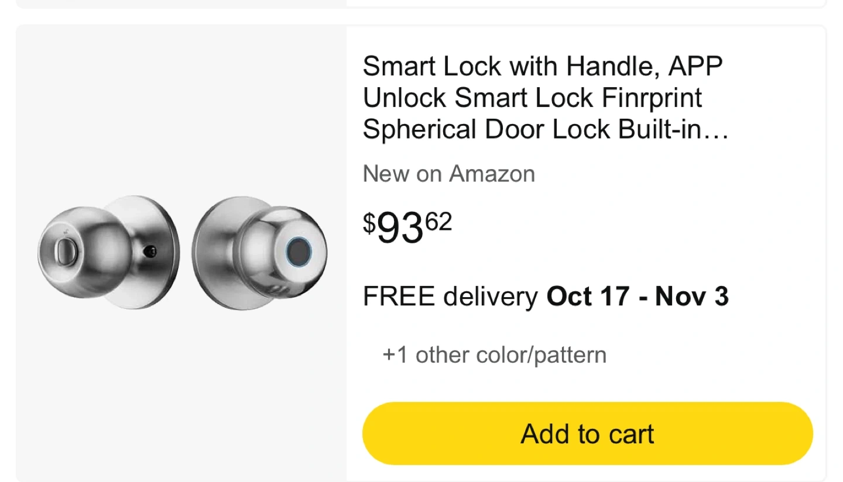Open the '+1 other color/pattern' options
Image resolution: width=843 pixels, height=482 pixels.
(x=494, y=355)
